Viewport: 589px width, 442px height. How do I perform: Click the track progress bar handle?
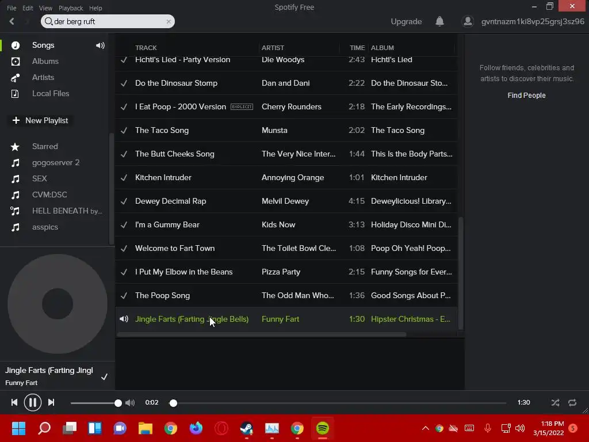[x=173, y=403]
